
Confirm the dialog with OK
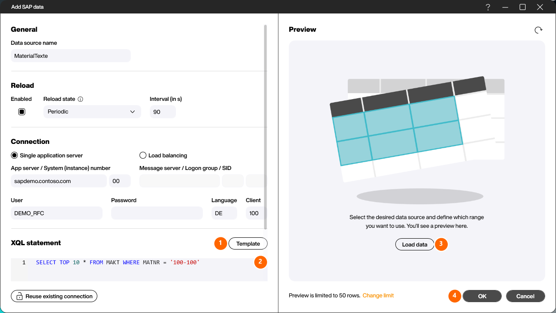click(482, 296)
